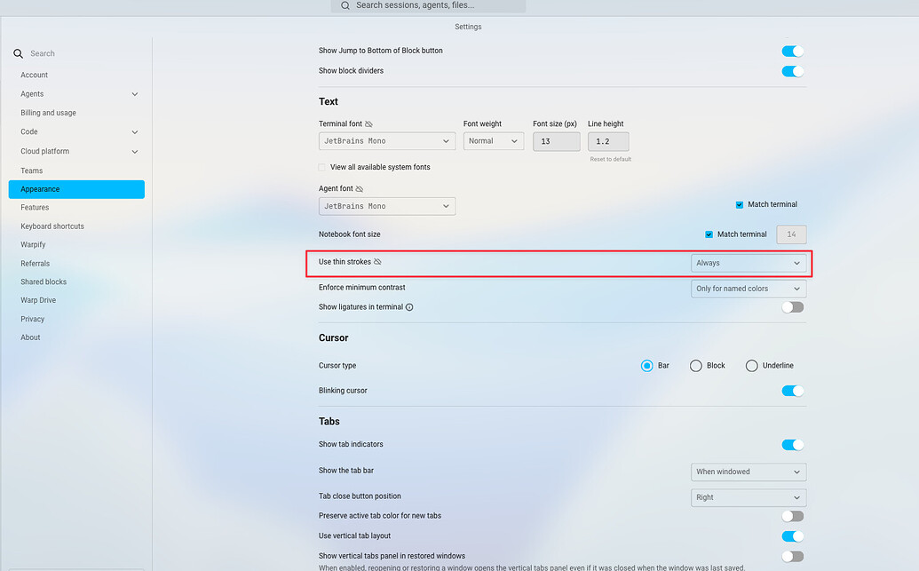Open Warp Drive settings page
This screenshot has width=919, height=571.
(x=38, y=300)
